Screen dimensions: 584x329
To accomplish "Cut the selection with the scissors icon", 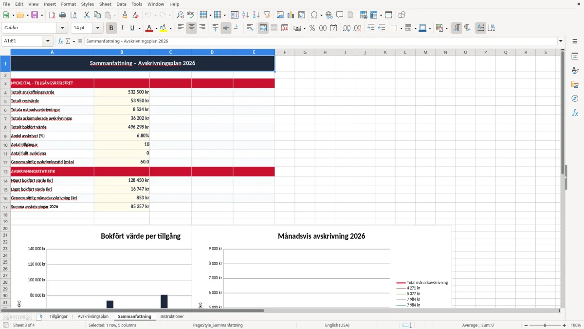I will click(x=86, y=15).
